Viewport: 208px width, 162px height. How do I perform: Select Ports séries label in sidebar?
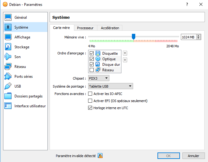[x=24, y=77]
